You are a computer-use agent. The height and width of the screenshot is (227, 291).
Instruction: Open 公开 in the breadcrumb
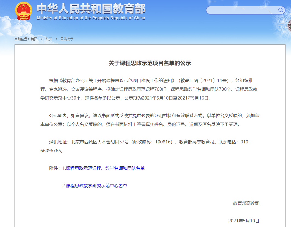click(49, 39)
